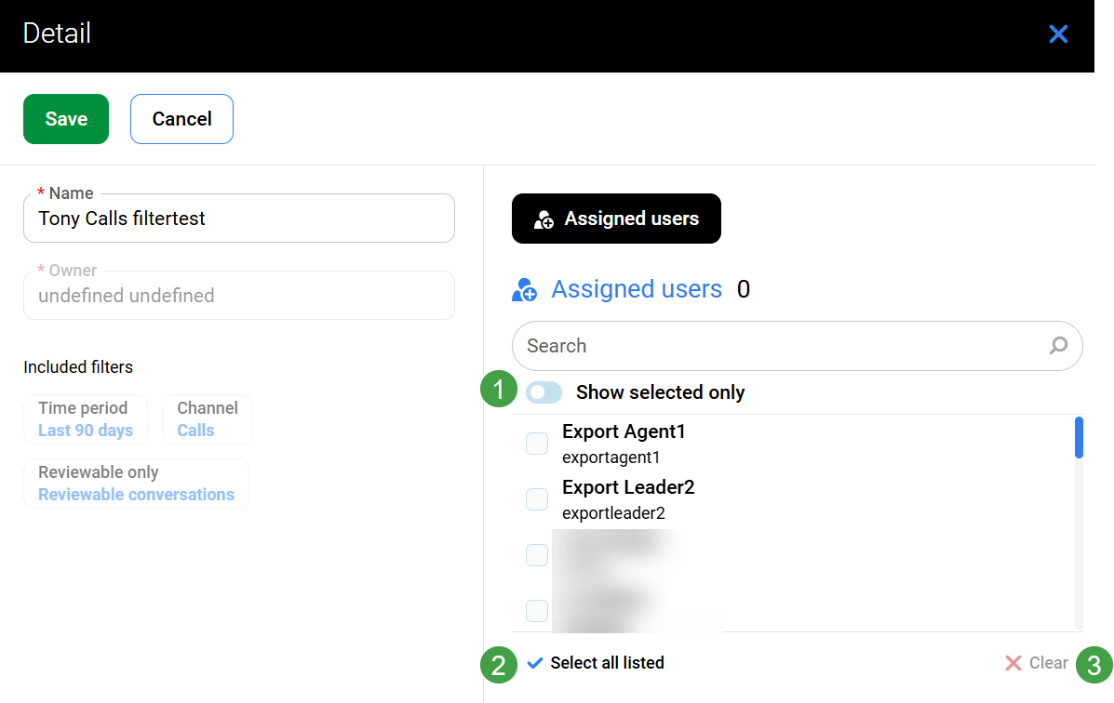This screenshot has height=703, width=1114.
Task: Click the user list scrollbar thumb
Action: (x=1079, y=437)
